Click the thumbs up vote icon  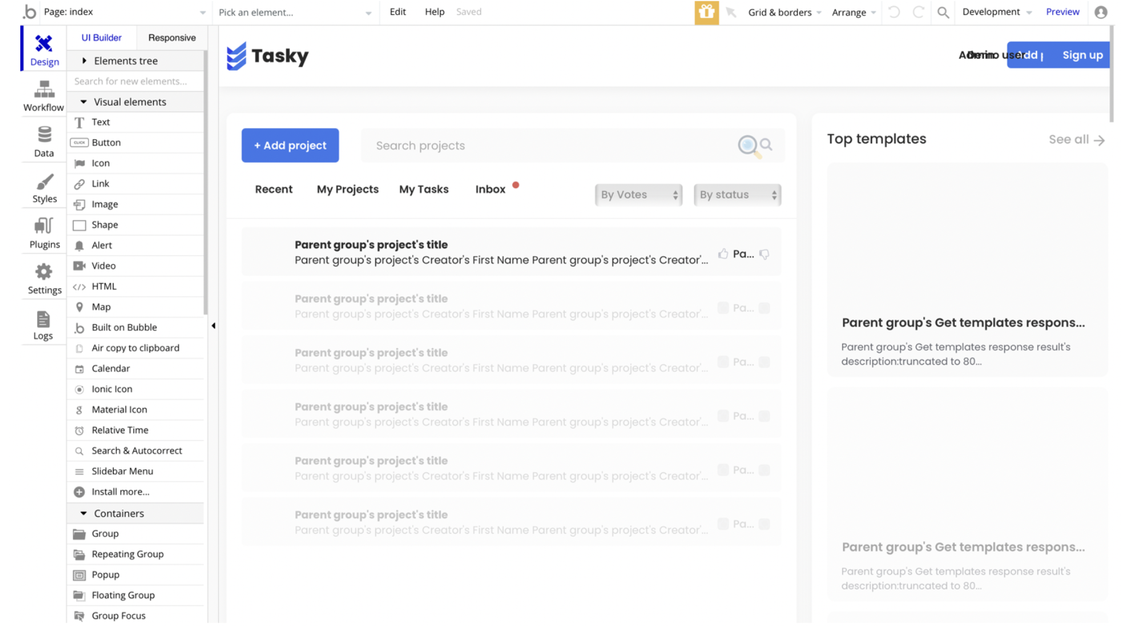coord(722,254)
